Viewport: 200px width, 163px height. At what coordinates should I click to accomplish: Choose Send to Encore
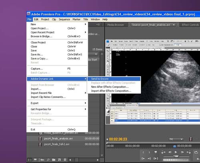pos(114,79)
